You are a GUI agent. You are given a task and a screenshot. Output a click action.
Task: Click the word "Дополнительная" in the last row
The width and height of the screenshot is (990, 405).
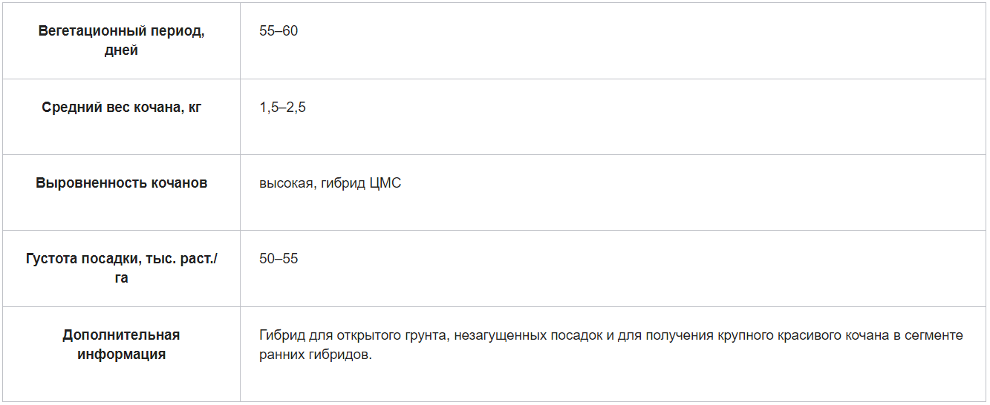121,335
